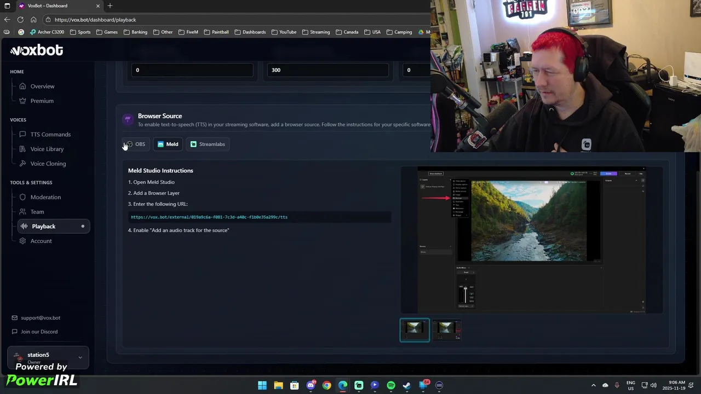Click the TTS browser source URL

[209, 217]
